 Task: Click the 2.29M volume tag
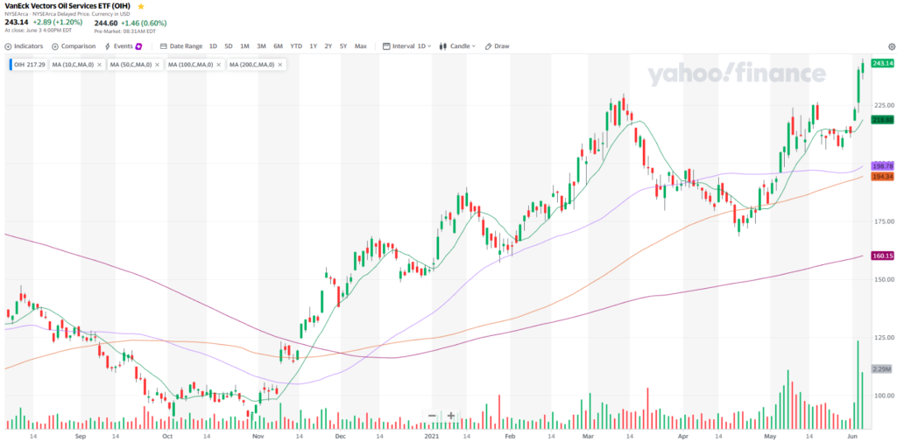point(883,369)
